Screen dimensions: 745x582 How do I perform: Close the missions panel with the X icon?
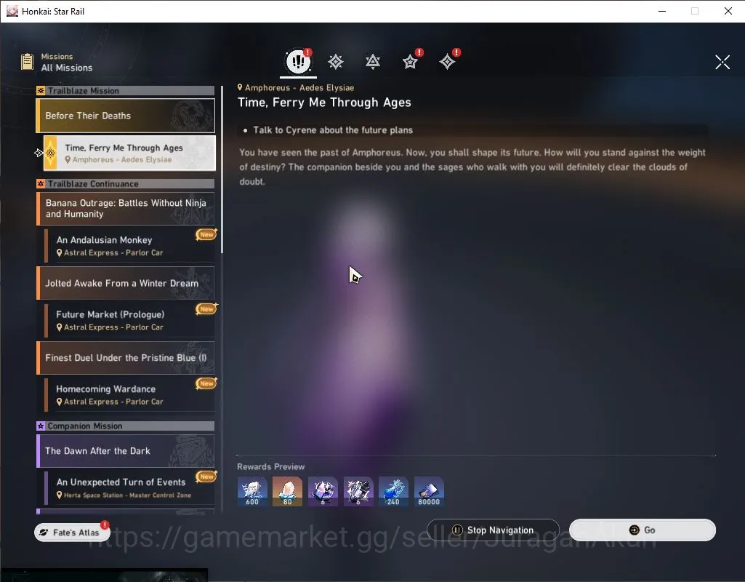pyautogui.click(x=722, y=62)
